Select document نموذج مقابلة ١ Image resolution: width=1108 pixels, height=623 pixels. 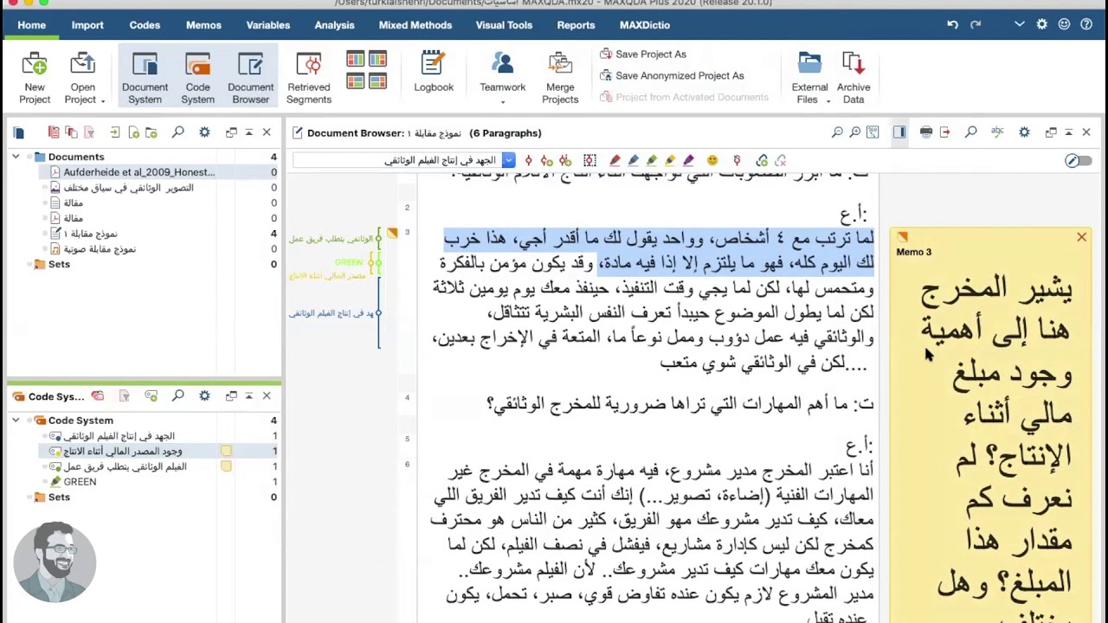(x=83, y=234)
